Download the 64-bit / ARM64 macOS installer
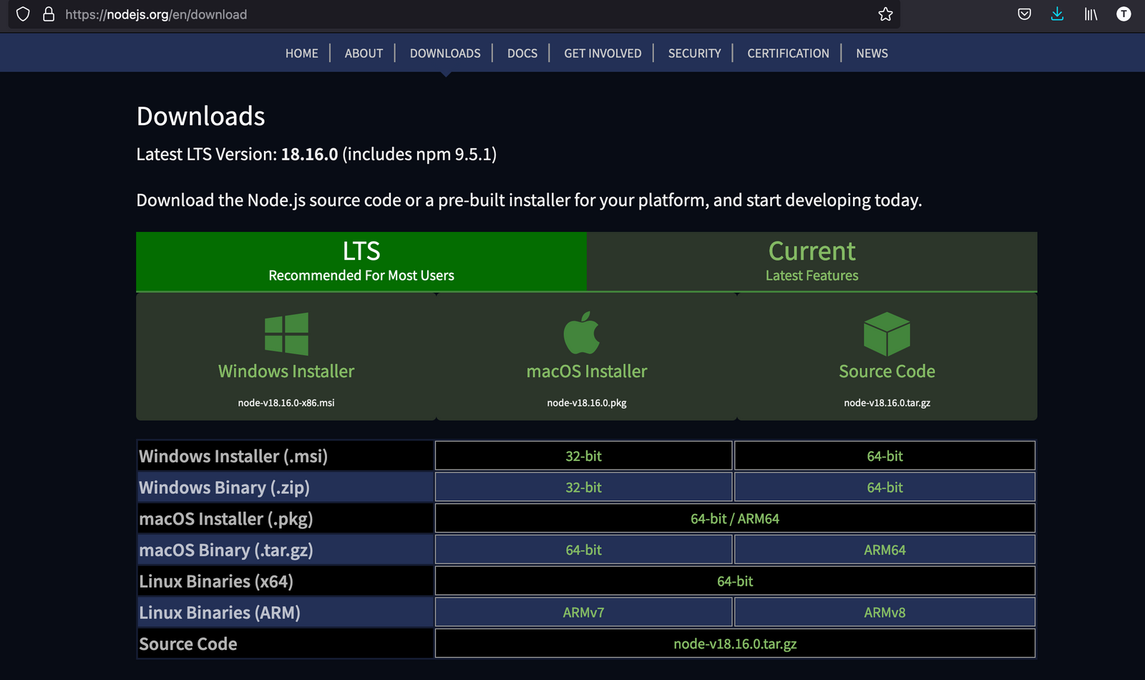Viewport: 1145px width, 680px height. (x=734, y=518)
